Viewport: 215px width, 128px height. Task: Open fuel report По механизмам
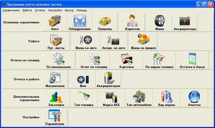(x=58, y=60)
